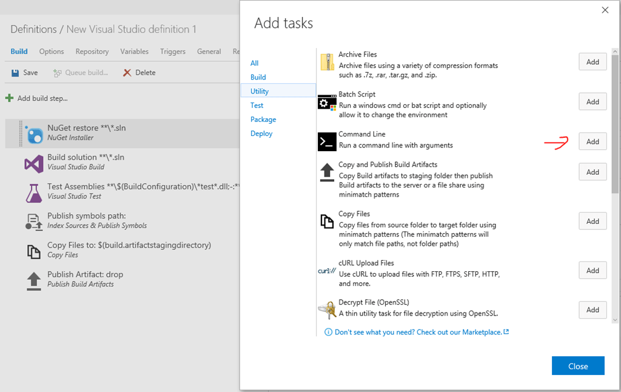Click the Command Line terminal icon
This screenshot has width=621, height=392.
327,141
